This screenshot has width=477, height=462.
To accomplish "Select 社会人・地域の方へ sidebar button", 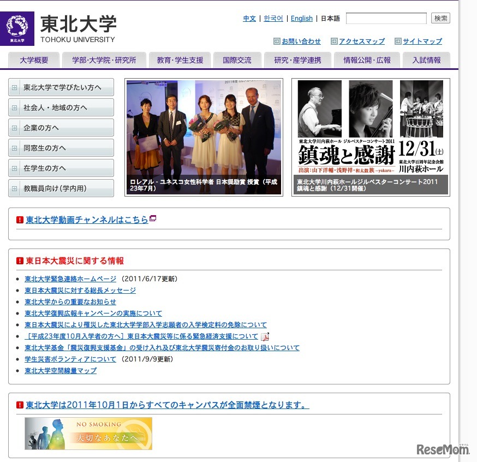I will point(61,108).
